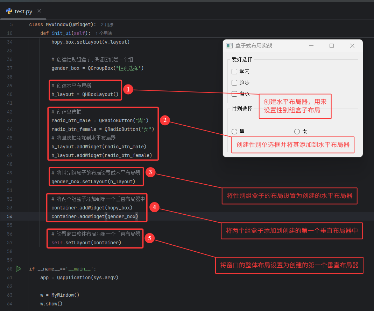Click the w.show() line
This screenshot has width=374, height=311.
click(x=51, y=304)
